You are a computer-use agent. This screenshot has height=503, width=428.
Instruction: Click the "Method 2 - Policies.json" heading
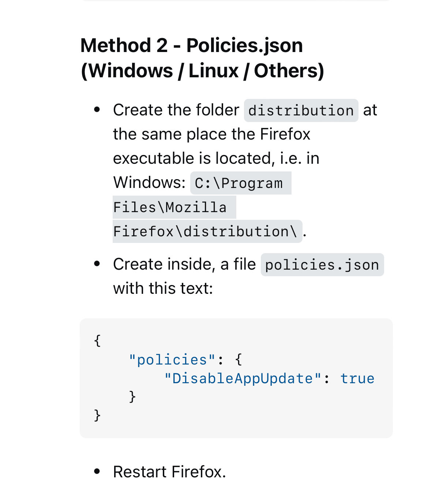(x=191, y=46)
